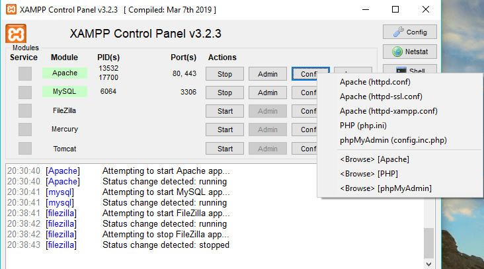
Task: Select Apache (httpd.conf) from menu
Action: point(376,82)
